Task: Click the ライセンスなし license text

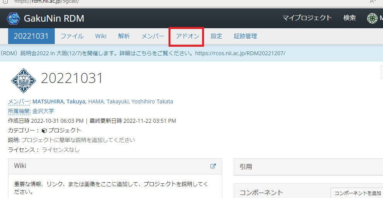Action: pyautogui.click(x=61, y=150)
